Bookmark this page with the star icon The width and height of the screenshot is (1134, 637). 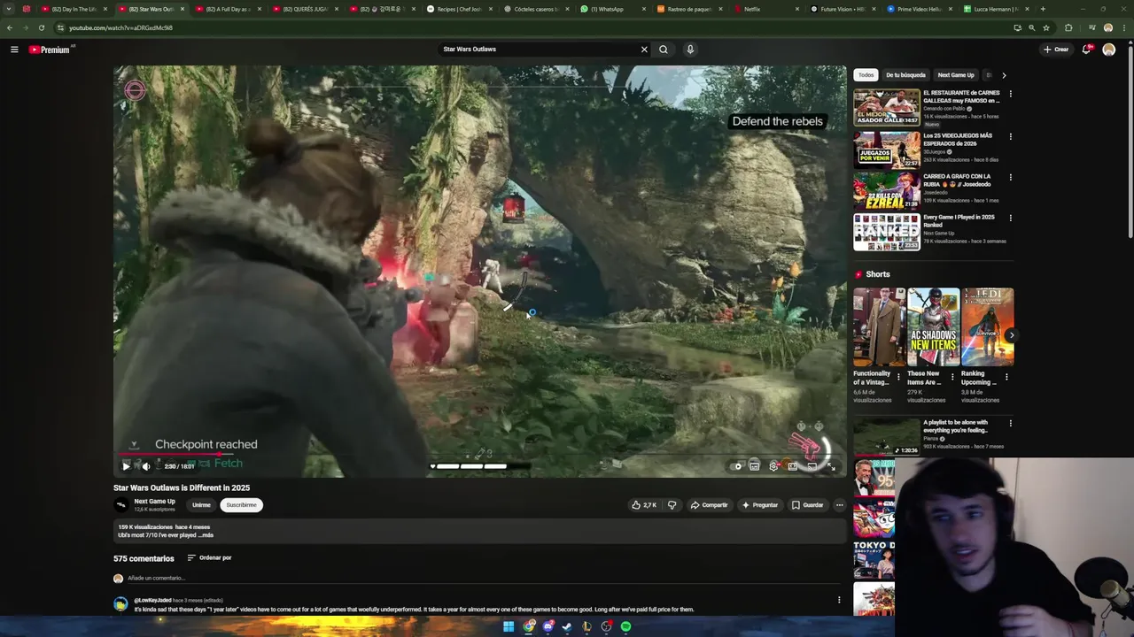coord(1046,27)
